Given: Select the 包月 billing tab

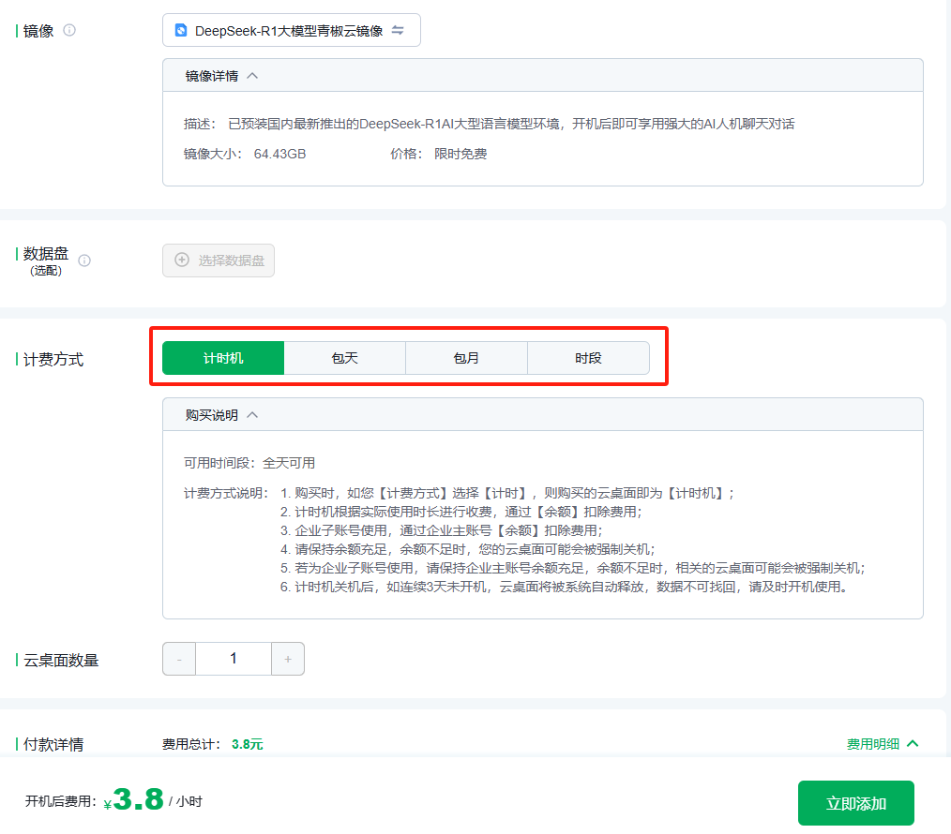Looking at the screenshot, I should (466, 358).
